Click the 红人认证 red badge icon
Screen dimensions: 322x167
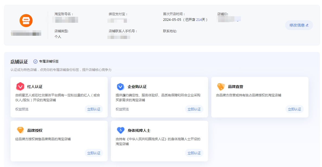(x=20, y=86)
